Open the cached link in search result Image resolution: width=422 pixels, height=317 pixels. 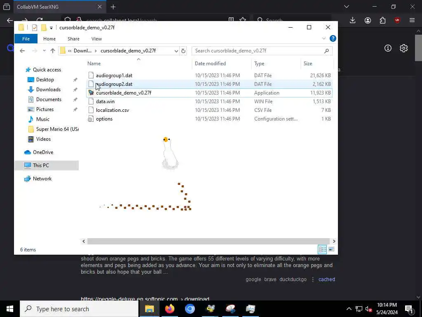pyautogui.click(x=327, y=279)
